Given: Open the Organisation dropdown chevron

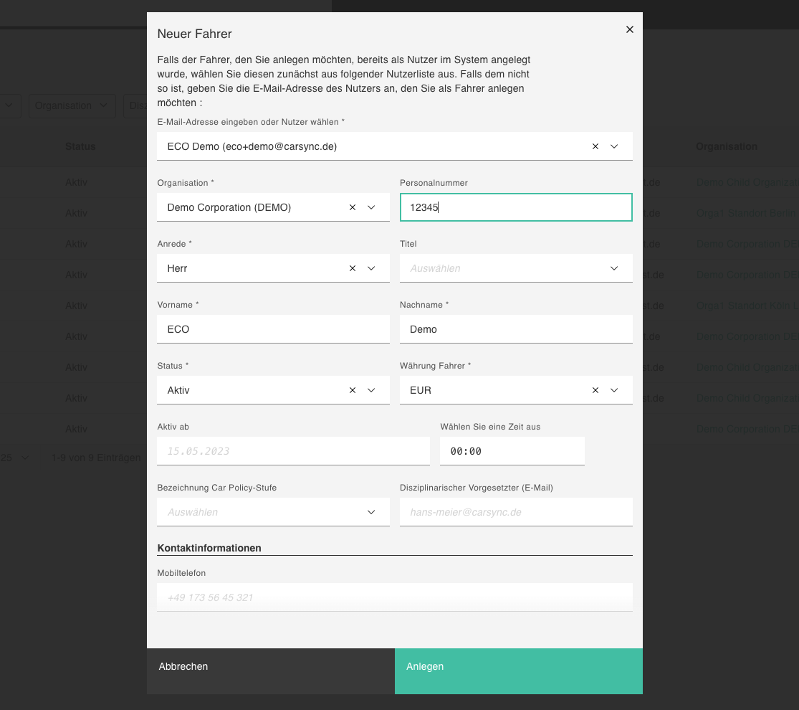Looking at the screenshot, I should (x=371, y=207).
